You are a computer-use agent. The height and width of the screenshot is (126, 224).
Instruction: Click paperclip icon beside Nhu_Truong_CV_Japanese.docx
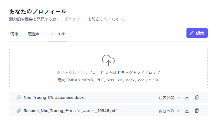[18, 98]
